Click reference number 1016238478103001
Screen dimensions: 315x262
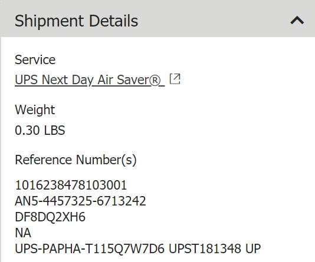tap(71, 185)
